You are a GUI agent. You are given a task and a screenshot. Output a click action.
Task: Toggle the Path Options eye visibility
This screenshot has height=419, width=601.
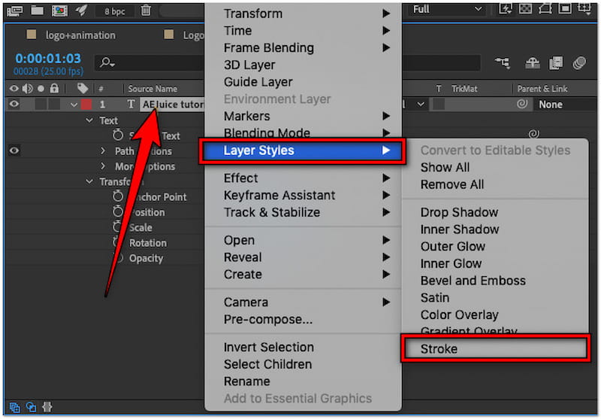pyautogui.click(x=14, y=150)
